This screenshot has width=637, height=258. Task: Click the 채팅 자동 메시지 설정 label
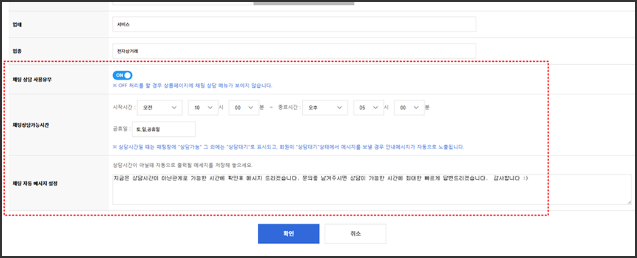pyautogui.click(x=35, y=183)
